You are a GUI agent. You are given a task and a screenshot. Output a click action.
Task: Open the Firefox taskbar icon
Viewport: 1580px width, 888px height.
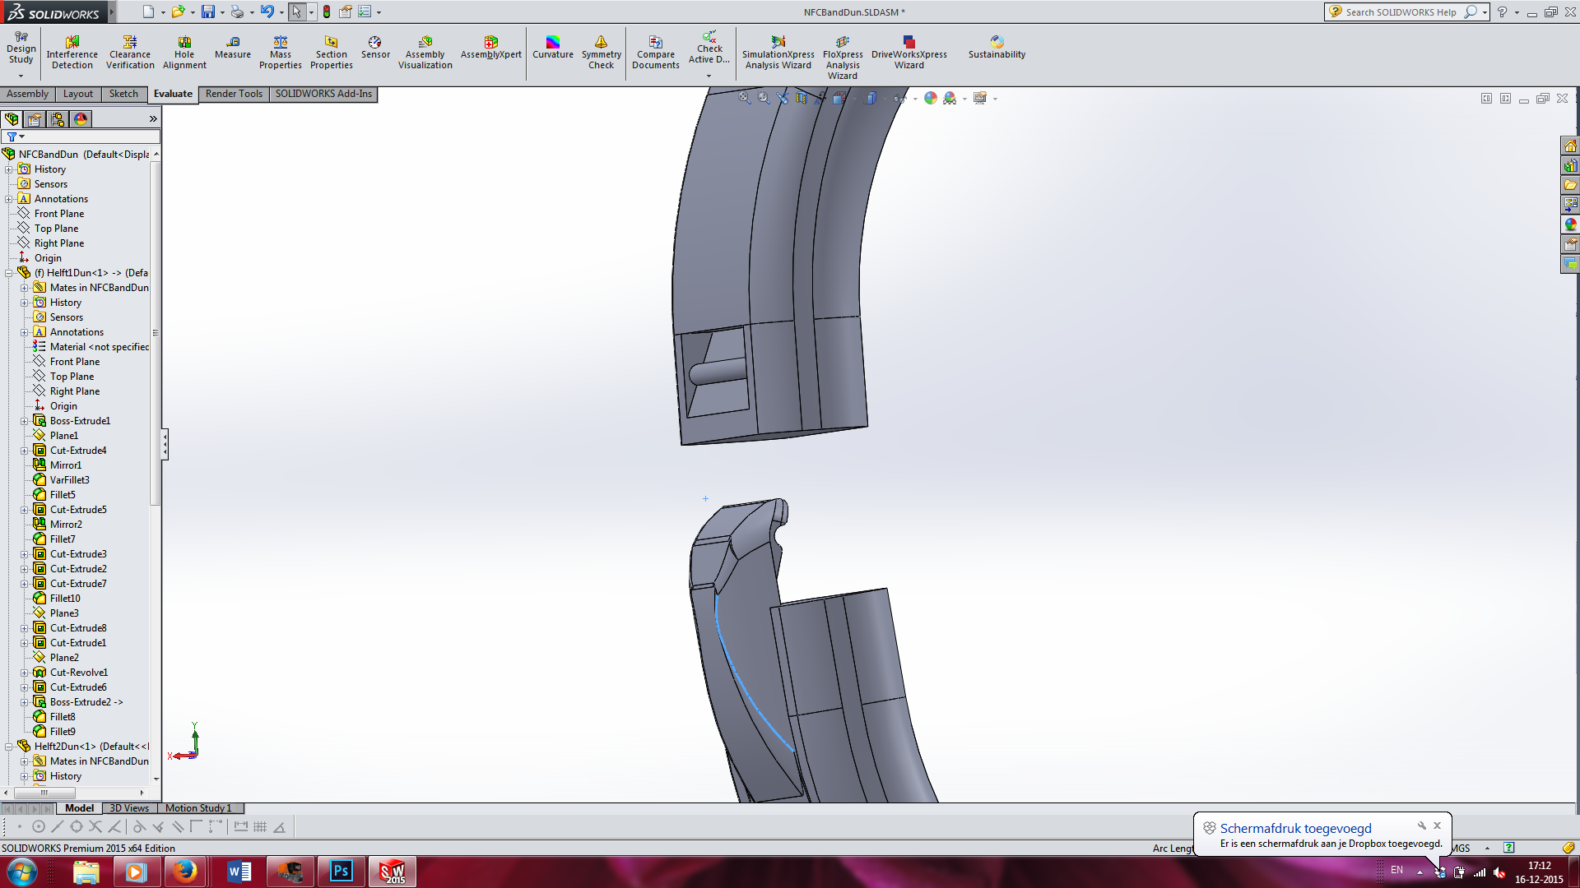click(x=185, y=872)
